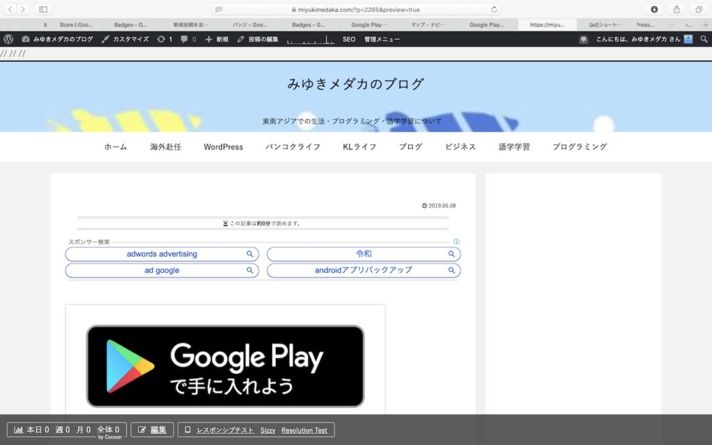Open the WordPress category in the navigation
The width and height of the screenshot is (712, 445).
[223, 147]
